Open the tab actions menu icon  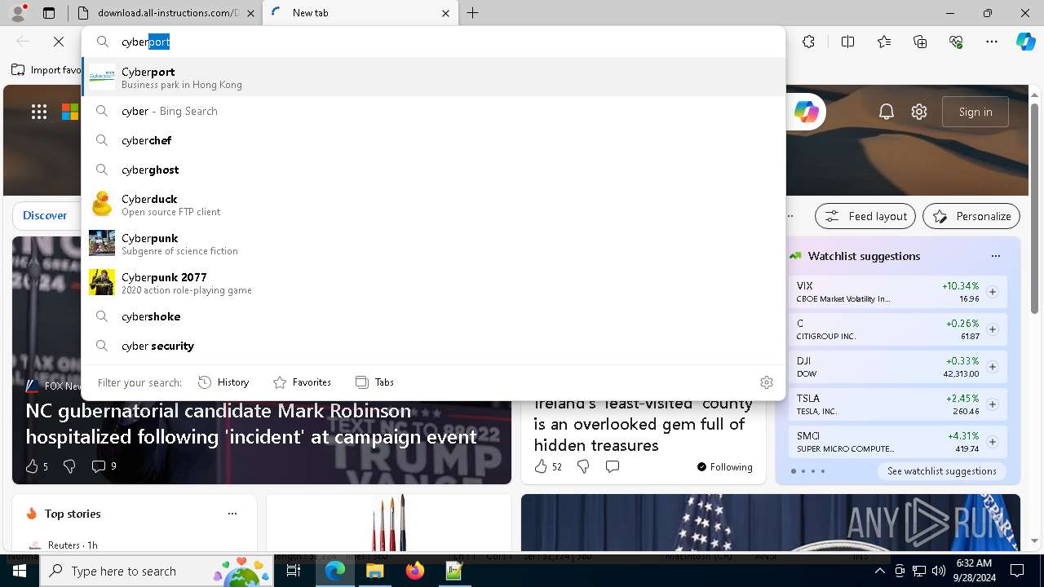pyautogui.click(x=49, y=13)
